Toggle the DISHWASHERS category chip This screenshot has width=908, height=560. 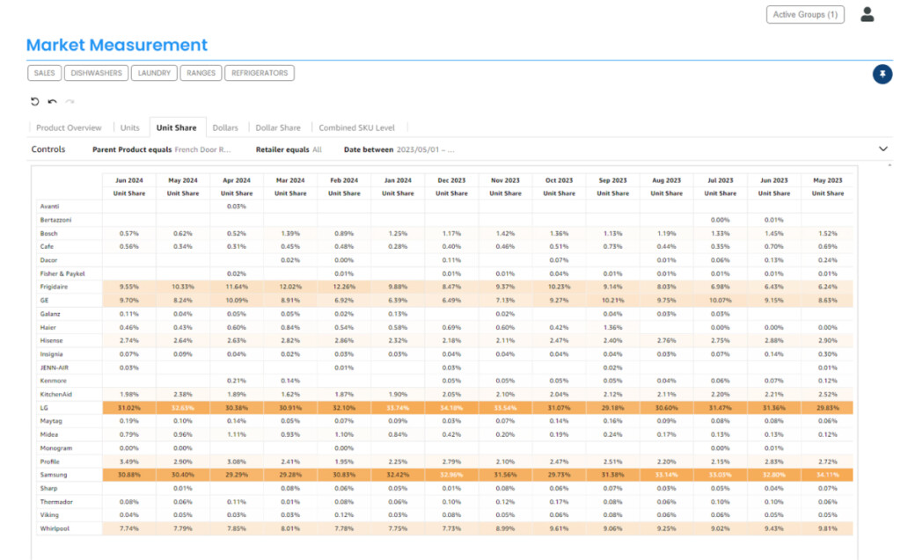96,73
